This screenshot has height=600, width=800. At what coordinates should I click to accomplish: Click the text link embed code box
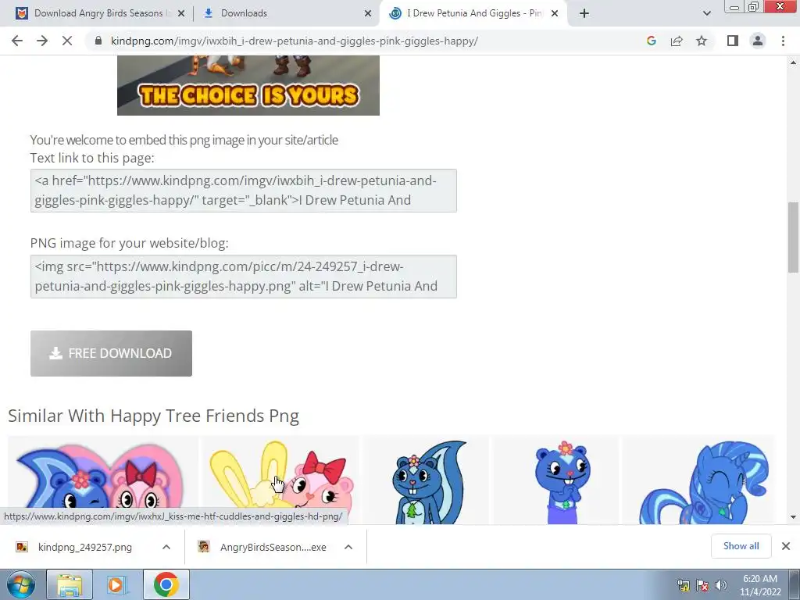[244, 191]
